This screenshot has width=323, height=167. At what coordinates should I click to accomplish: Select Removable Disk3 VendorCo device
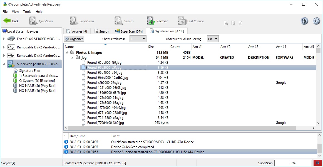[x=34, y=55]
